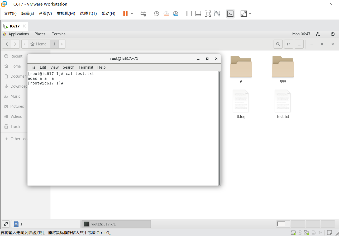Select the test.txt file icon
Image resolution: width=339 pixels, height=236 pixels.
click(283, 101)
